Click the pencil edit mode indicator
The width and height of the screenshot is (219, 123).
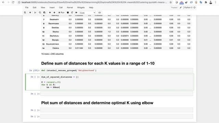click(x=181, y=8)
